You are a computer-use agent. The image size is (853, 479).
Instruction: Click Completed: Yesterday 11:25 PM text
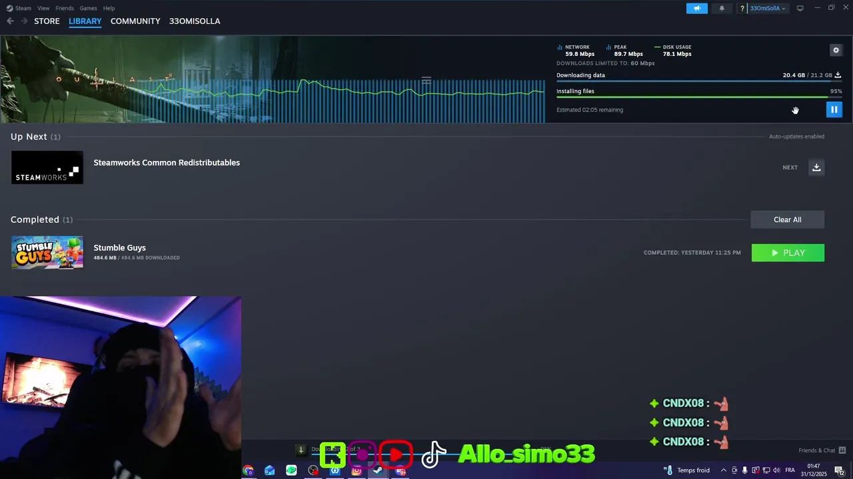tap(692, 253)
